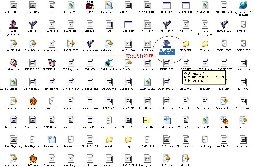
Task: Select RandMap.Sed file
Action: 33,139
